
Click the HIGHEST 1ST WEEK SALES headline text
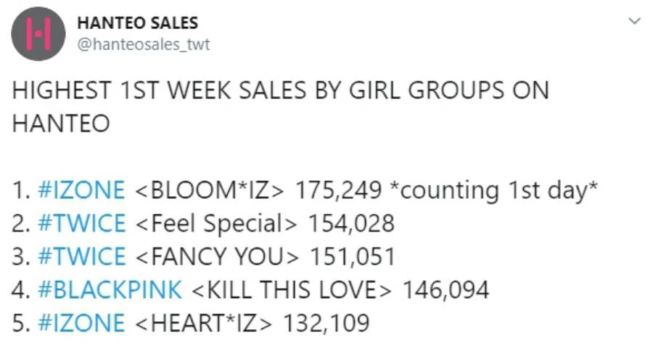[280, 107]
